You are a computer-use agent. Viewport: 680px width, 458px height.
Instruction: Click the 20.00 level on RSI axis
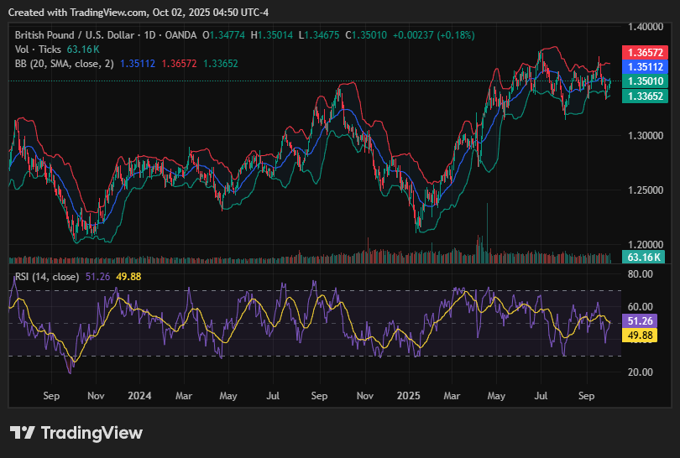click(x=641, y=372)
